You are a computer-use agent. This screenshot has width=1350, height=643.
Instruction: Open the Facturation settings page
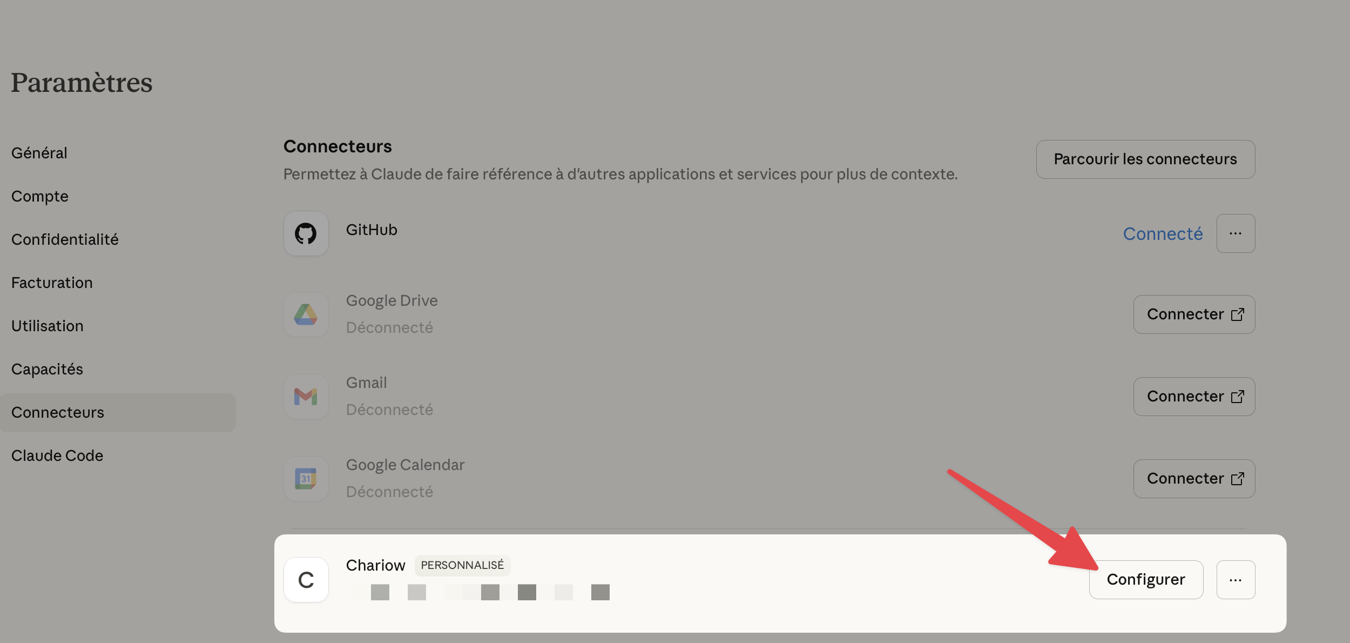pos(52,283)
